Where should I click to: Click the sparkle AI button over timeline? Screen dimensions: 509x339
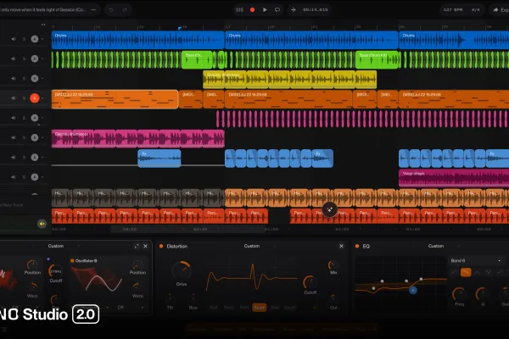(x=329, y=209)
